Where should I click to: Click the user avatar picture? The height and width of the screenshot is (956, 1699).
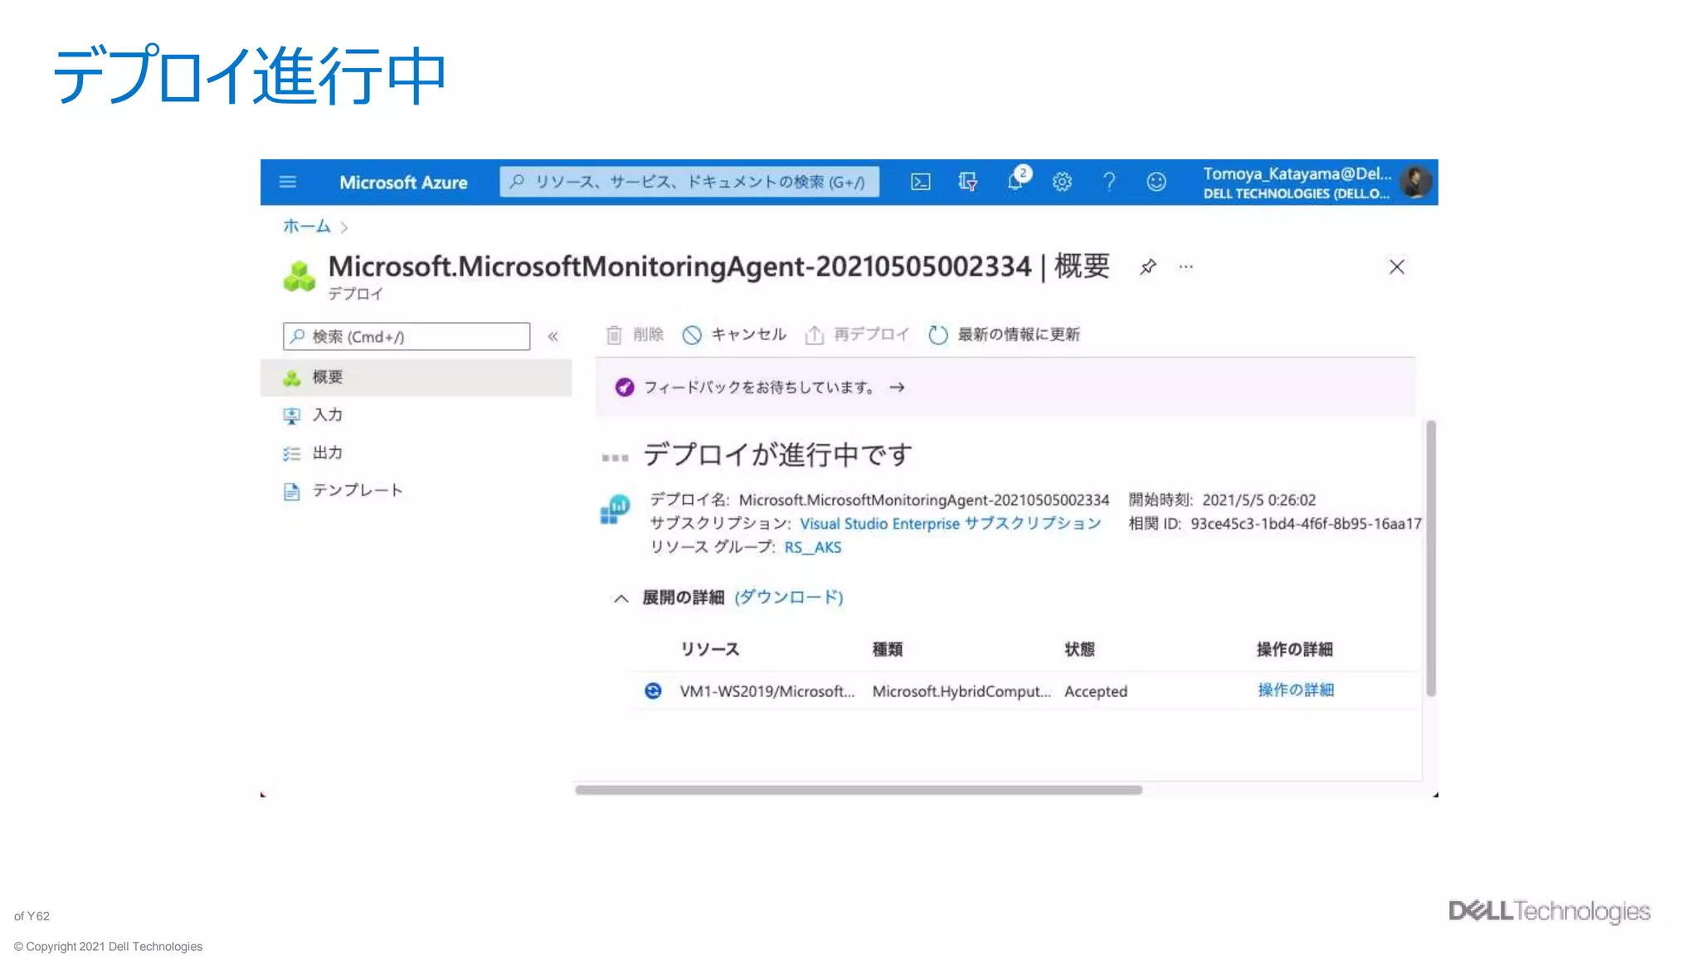(x=1415, y=182)
